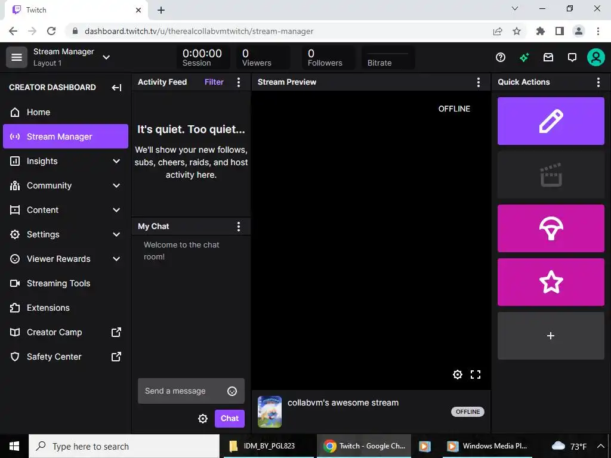Click the Community sidebar item

[x=66, y=185]
